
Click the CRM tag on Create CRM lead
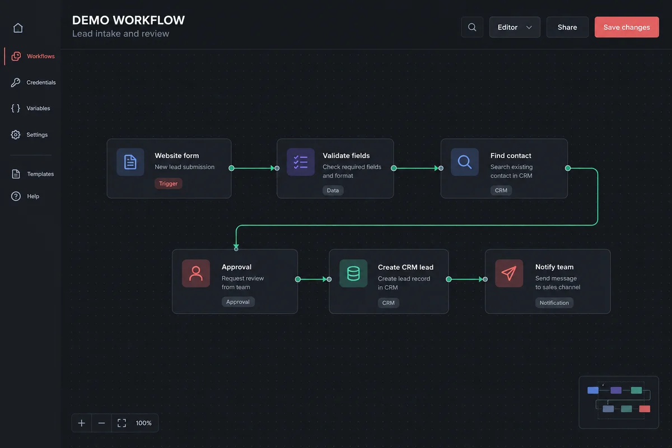pyautogui.click(x=388, y=303)
